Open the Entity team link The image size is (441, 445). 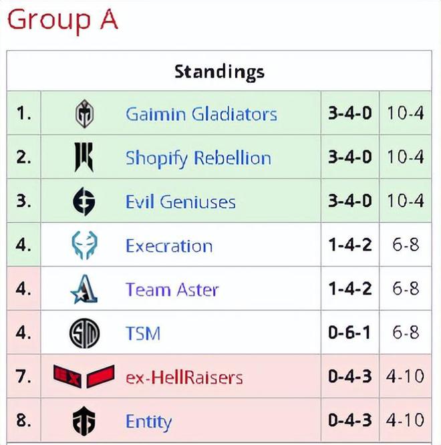[149, 422]
